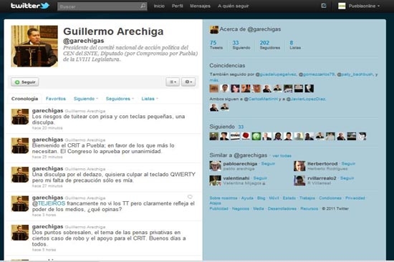Click the search magnifier icon

143,6
